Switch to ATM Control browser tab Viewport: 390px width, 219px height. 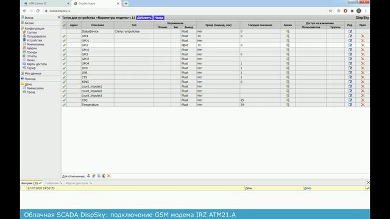[x=46, y=4]
